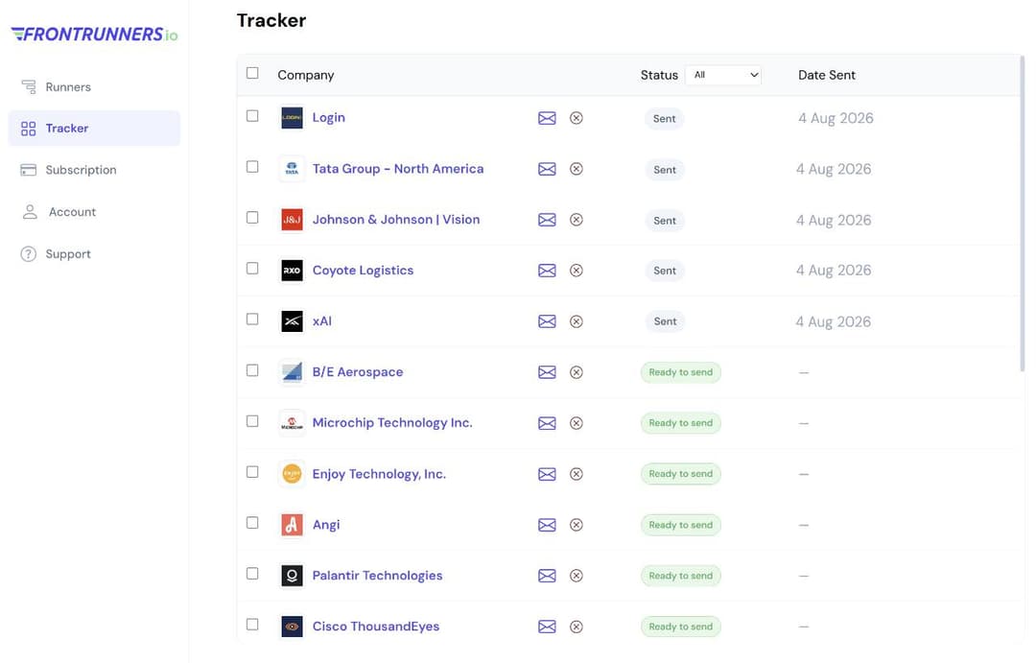
Task: Select the Angi row checkbox
Action: (x=252, y=523)
